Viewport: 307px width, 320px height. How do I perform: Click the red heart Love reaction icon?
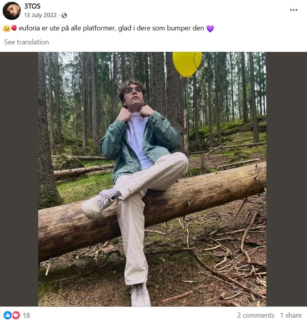click(16, 315)
